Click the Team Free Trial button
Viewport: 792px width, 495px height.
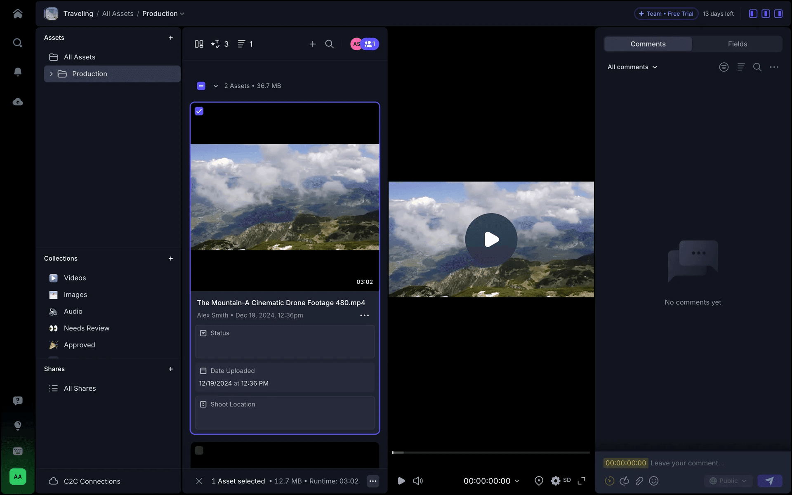[x=666, y=14]
